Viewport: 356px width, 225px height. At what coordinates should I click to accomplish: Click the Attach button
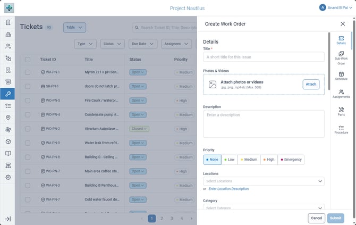311,85
